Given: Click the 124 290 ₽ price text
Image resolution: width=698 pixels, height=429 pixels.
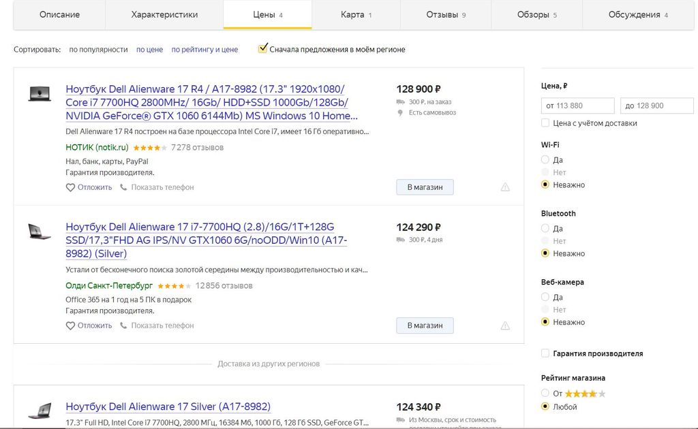Looking at the screenshot, I should [x=419, y=227].
